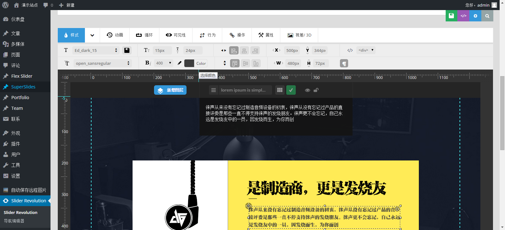Open the 插件 menu item

point(25,144)
